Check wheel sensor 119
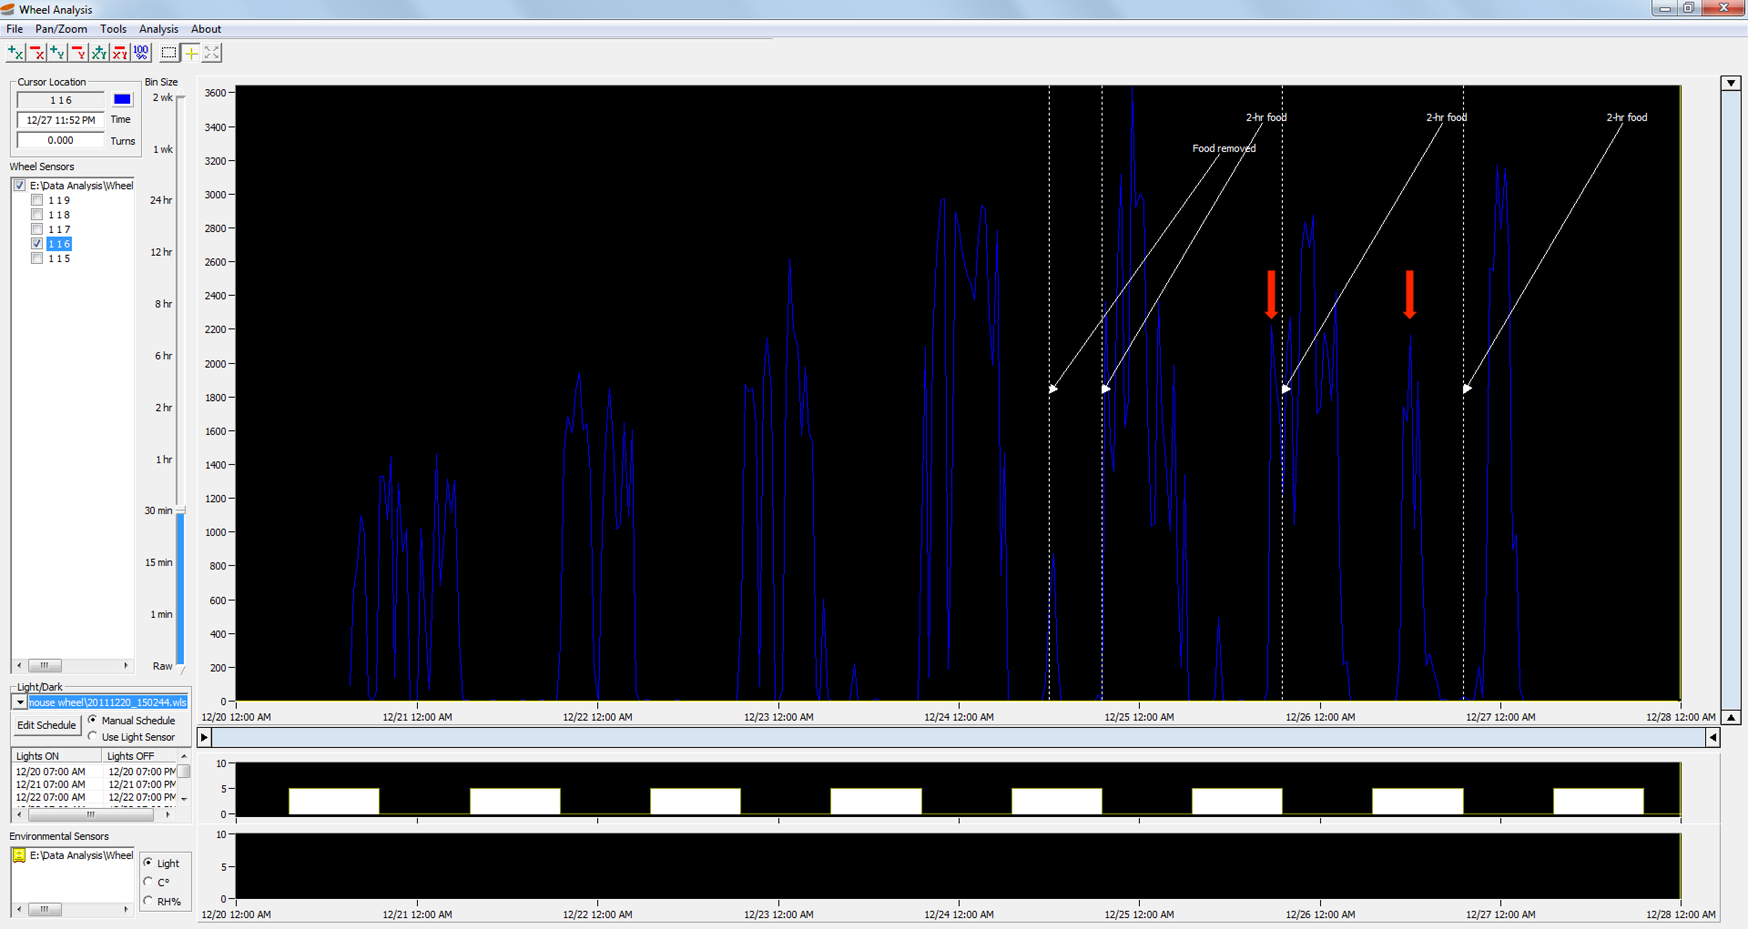Screen dimensions: 1748x929 (37, 200)
